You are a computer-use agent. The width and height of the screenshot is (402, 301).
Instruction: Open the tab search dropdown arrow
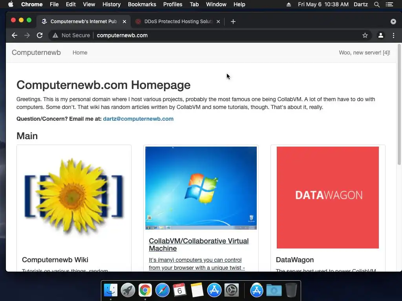[x=393, y=22]
